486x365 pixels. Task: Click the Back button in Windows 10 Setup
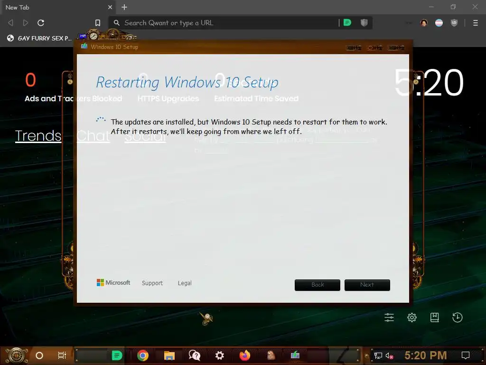click(318, 285)
